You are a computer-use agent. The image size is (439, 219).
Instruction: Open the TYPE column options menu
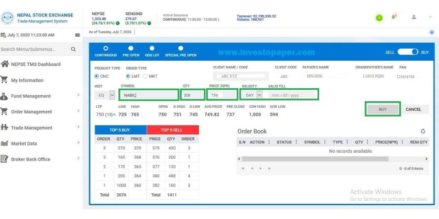(347, 142)
